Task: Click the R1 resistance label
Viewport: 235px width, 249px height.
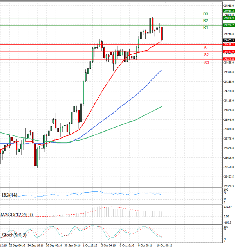Action: point(206,27)
